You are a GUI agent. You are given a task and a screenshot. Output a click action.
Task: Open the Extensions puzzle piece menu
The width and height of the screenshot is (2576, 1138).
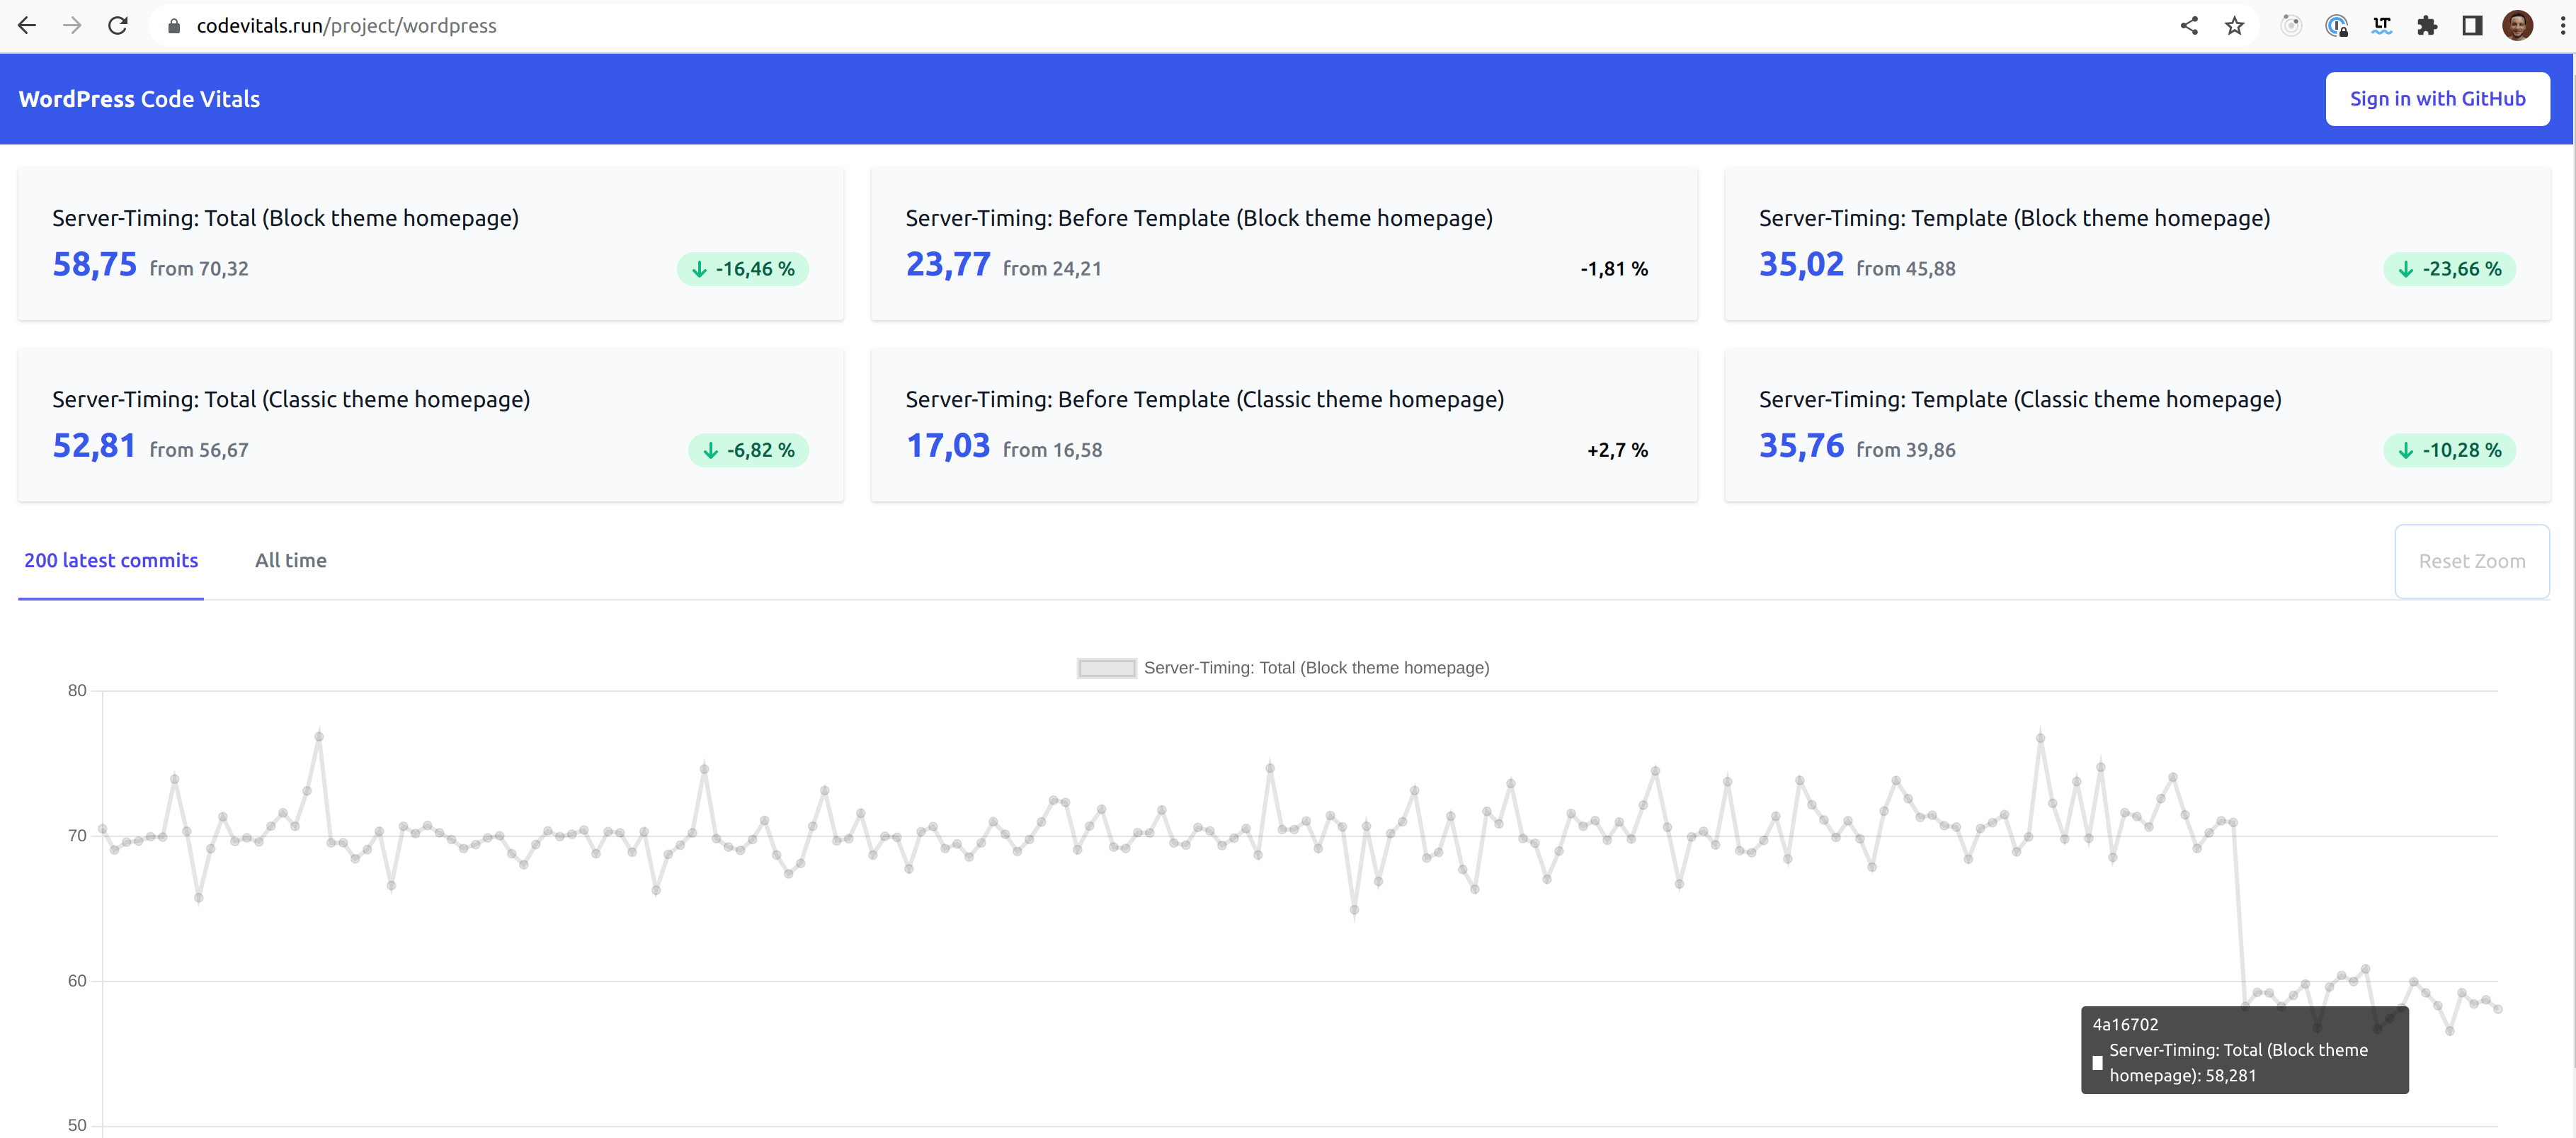2427,26
